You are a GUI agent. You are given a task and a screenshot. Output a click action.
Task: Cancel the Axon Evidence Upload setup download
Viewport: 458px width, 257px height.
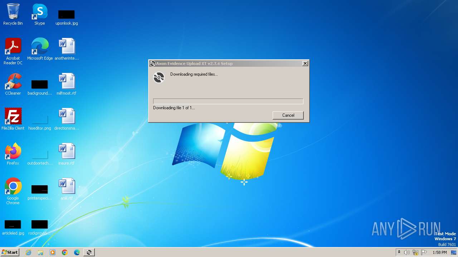coord(288,115)
